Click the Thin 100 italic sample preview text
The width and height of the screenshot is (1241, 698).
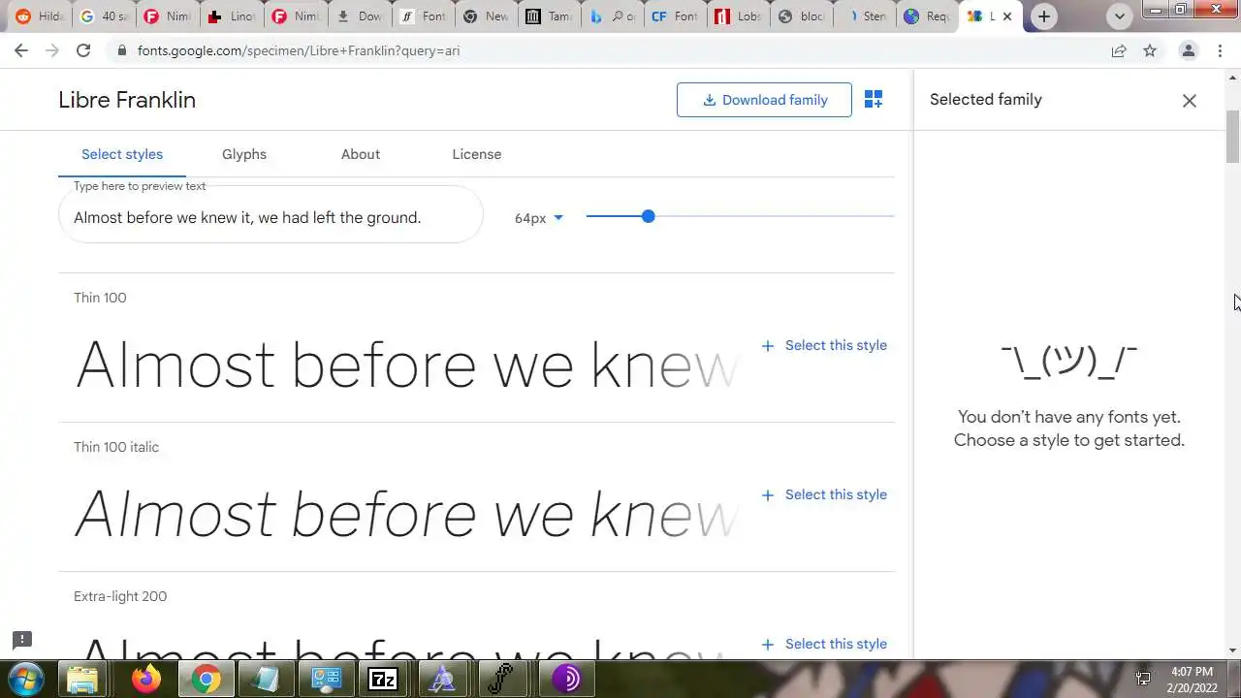tap(405, 515)
